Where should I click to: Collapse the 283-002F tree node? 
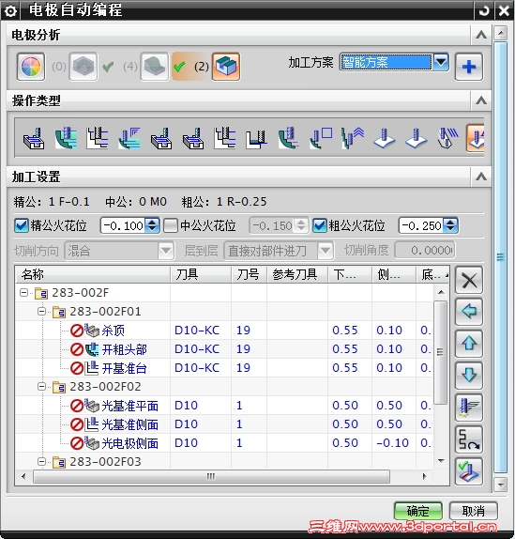24,293
